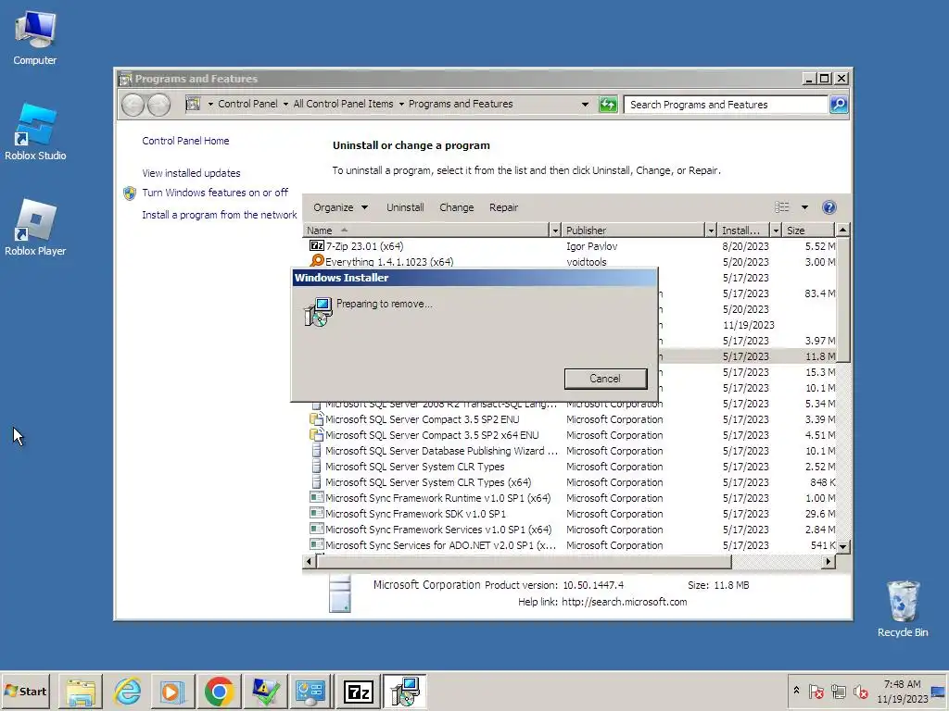This screenshot has height=711, width=949.
Task: Open Windows Explorer from taskbar
Action: click(80, 691)
